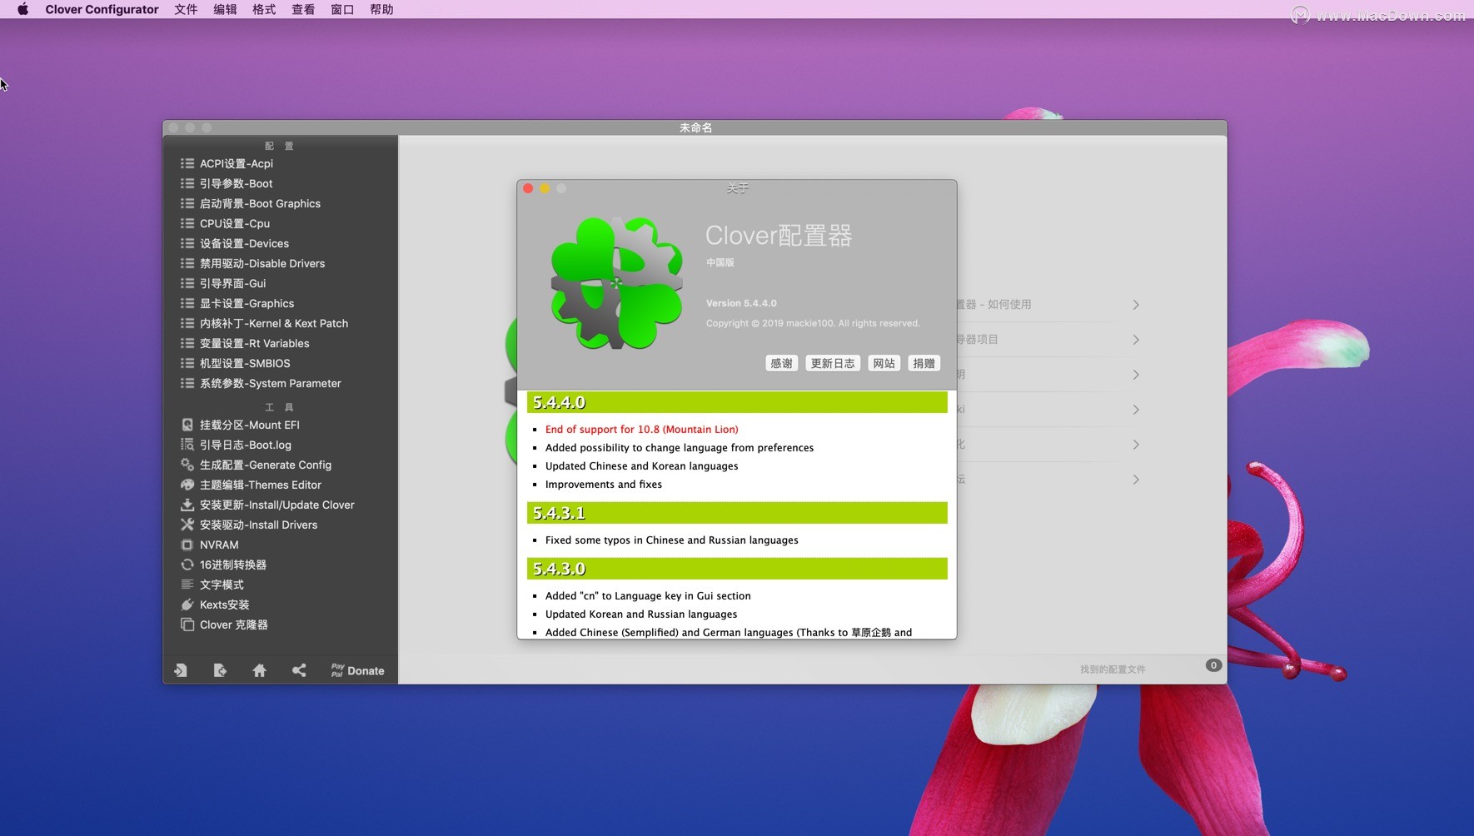The height and width of the screenshot is (836, 1474).
Task: Open the Boot.log magnifier icon
Action: 187,445
